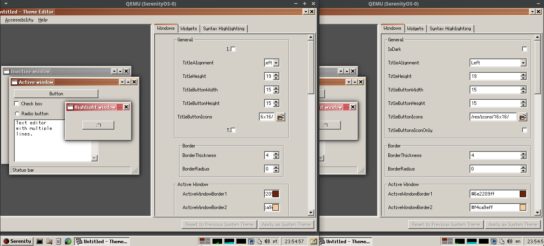
Task: Launch the terminal from the taskbar
Action: pyautogui.click(x=39, y=241)
